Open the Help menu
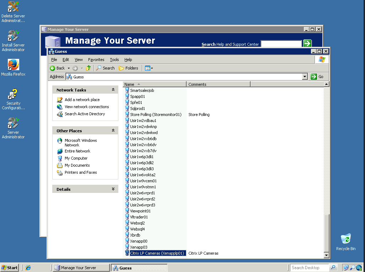Image resolution: width=365 pixels, height=272 pixels. 128,60
